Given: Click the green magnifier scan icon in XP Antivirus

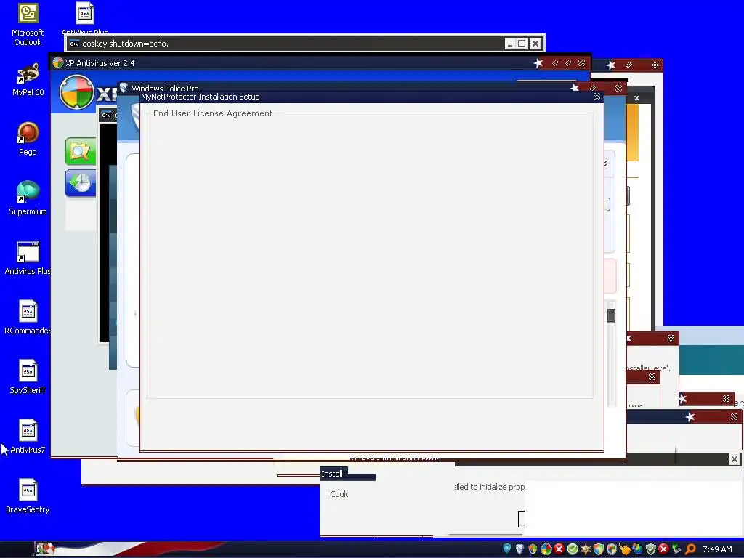Looking at the screenshot, I should coord(80,151).
